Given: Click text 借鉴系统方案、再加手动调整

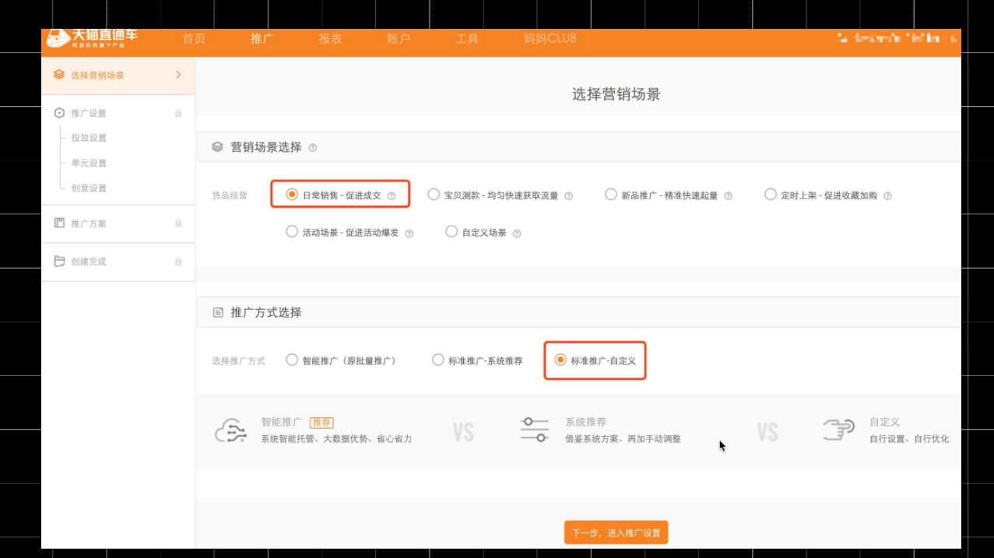Looking at the screenshot, I should 623,439.
